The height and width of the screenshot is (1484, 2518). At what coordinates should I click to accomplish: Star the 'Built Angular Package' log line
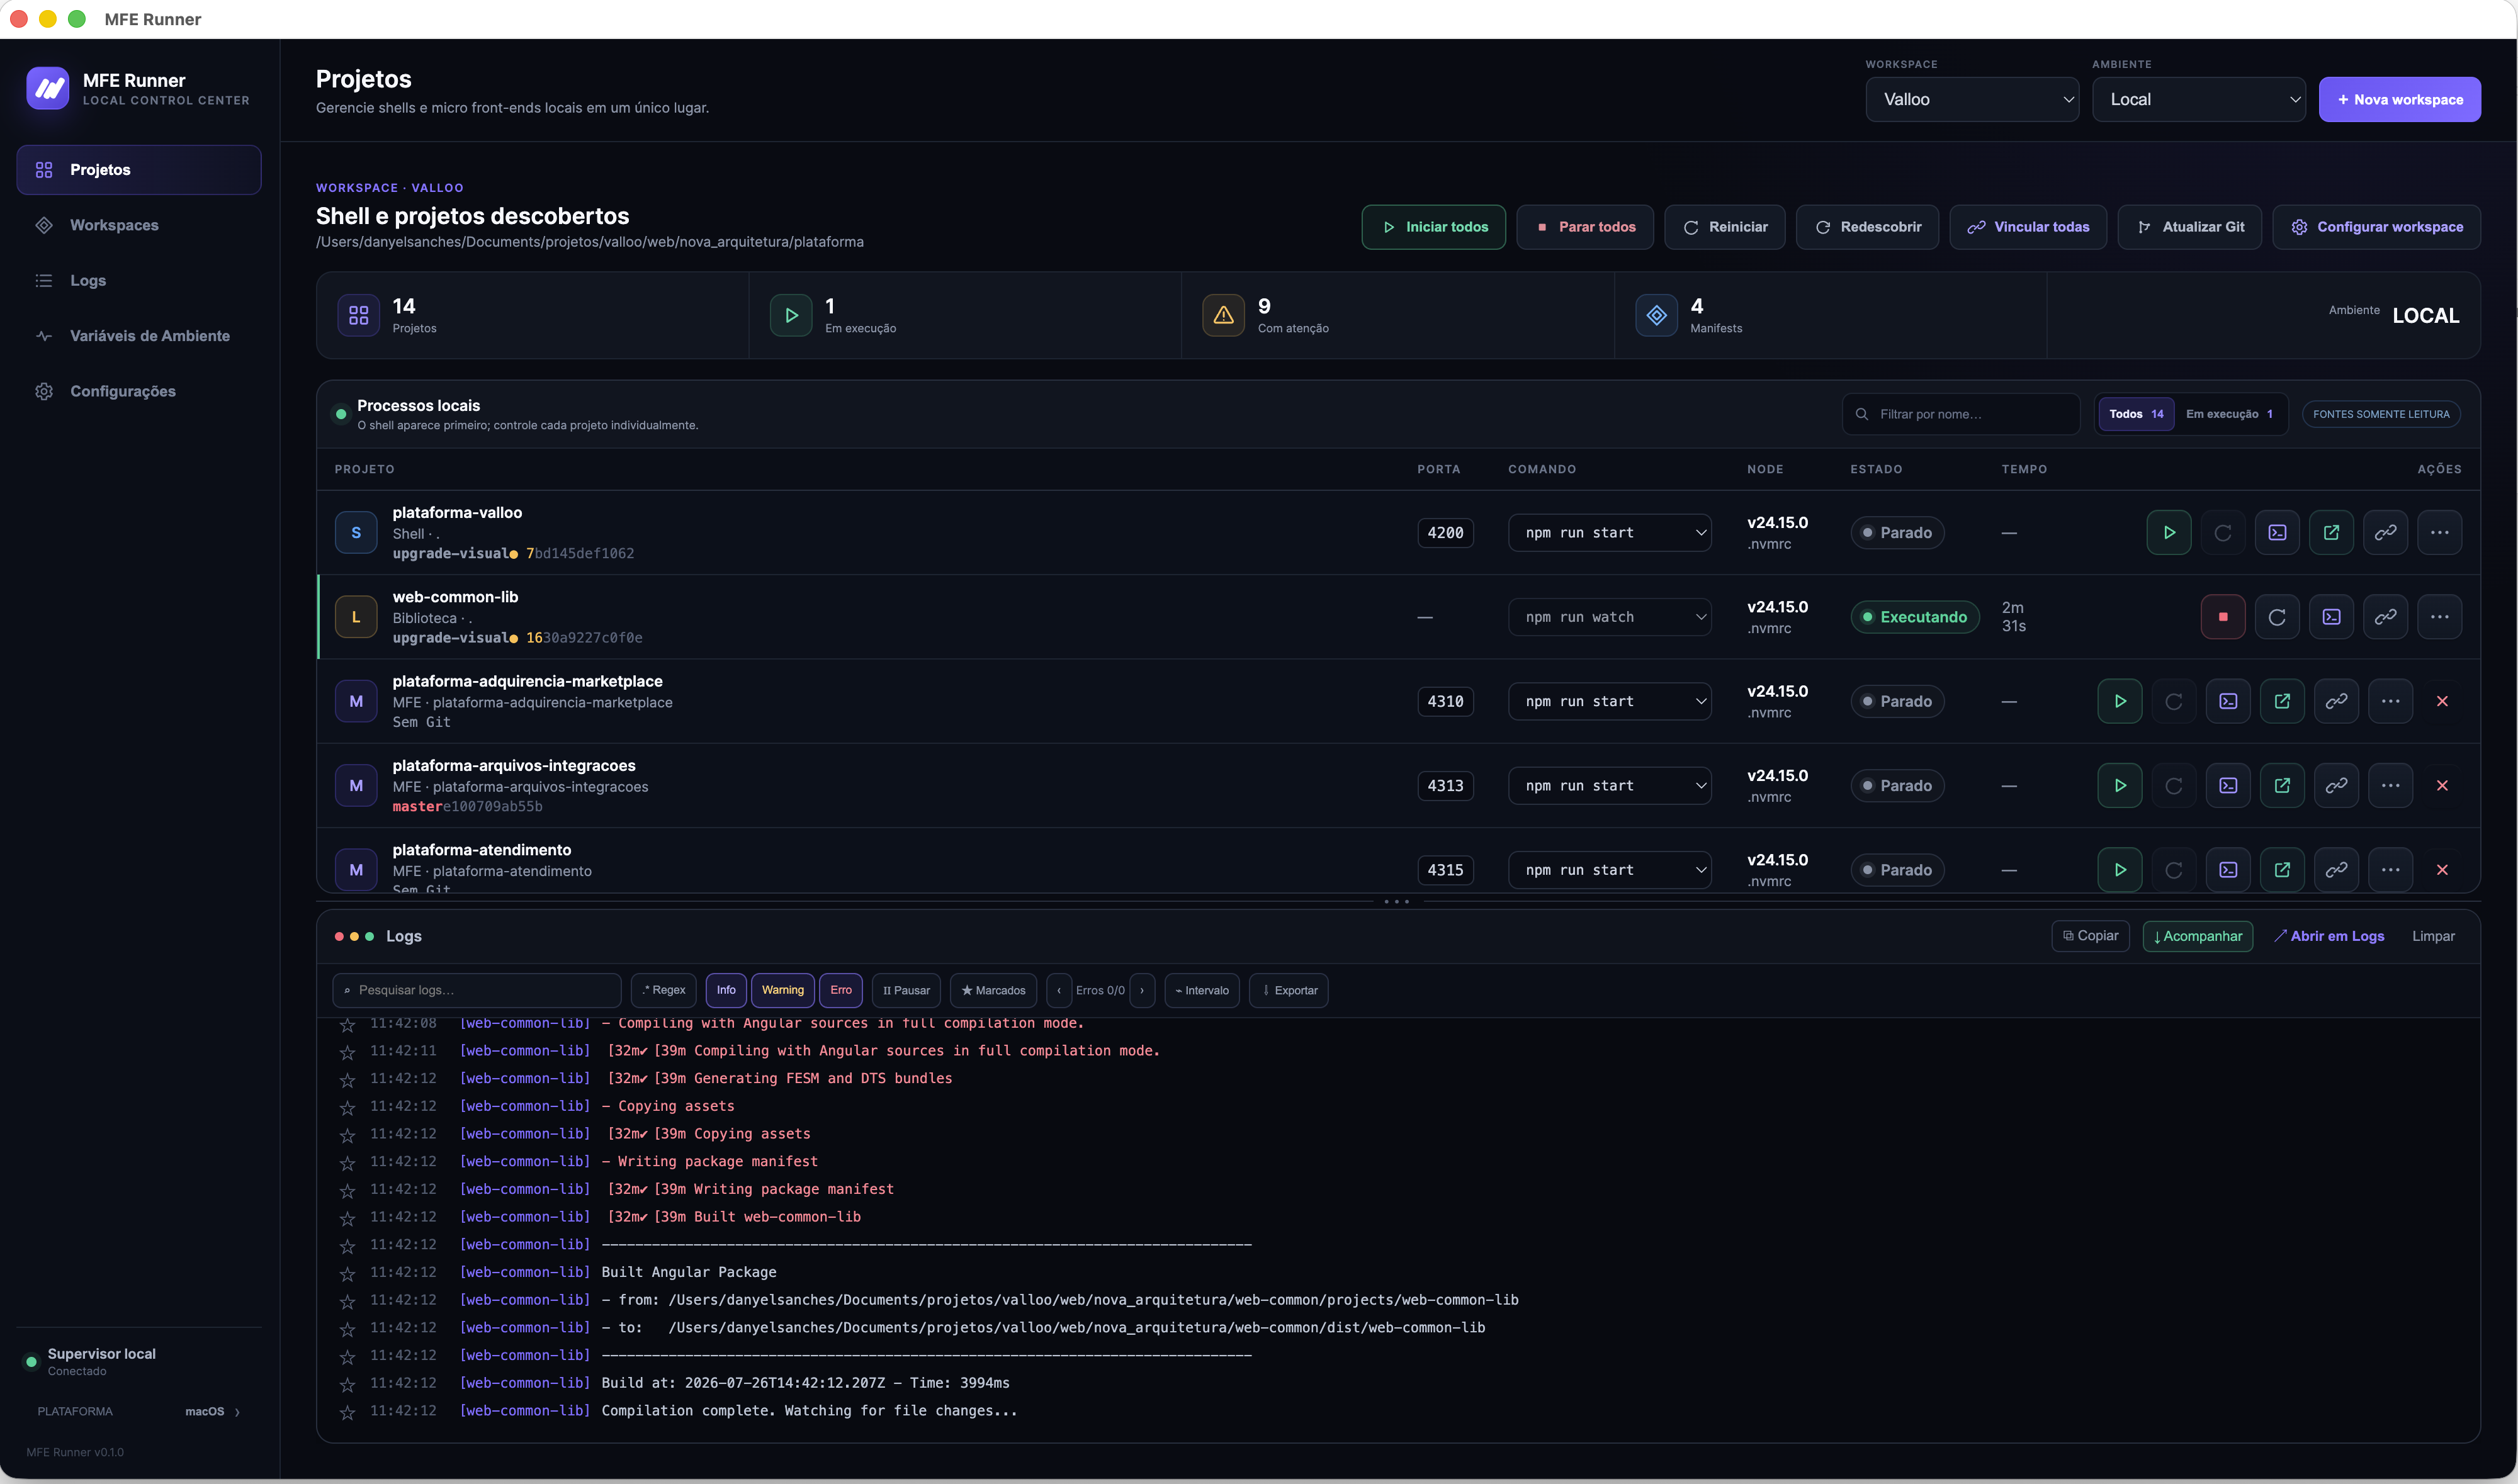click(347, 1274)
